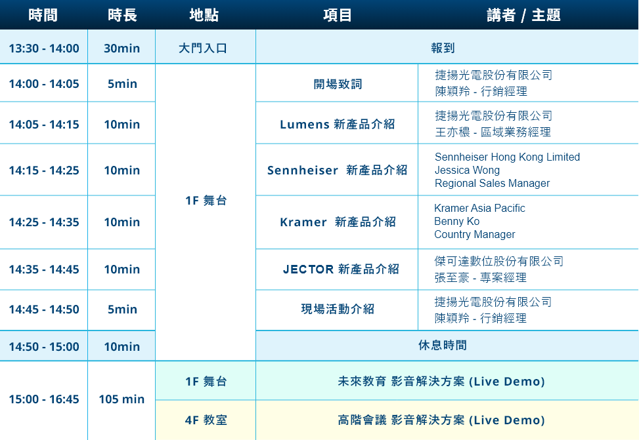Select the 30min duration cell
This screenshot has width=639, height=440.
point(122,48)
